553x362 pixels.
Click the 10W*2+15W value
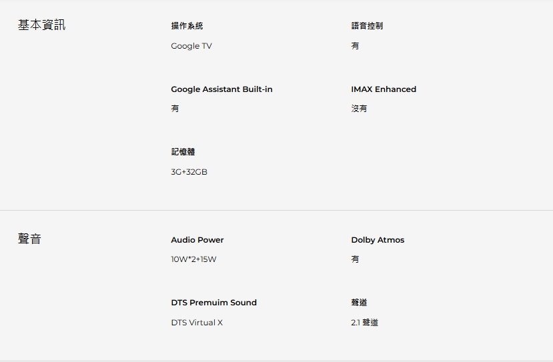pos(193,259)
